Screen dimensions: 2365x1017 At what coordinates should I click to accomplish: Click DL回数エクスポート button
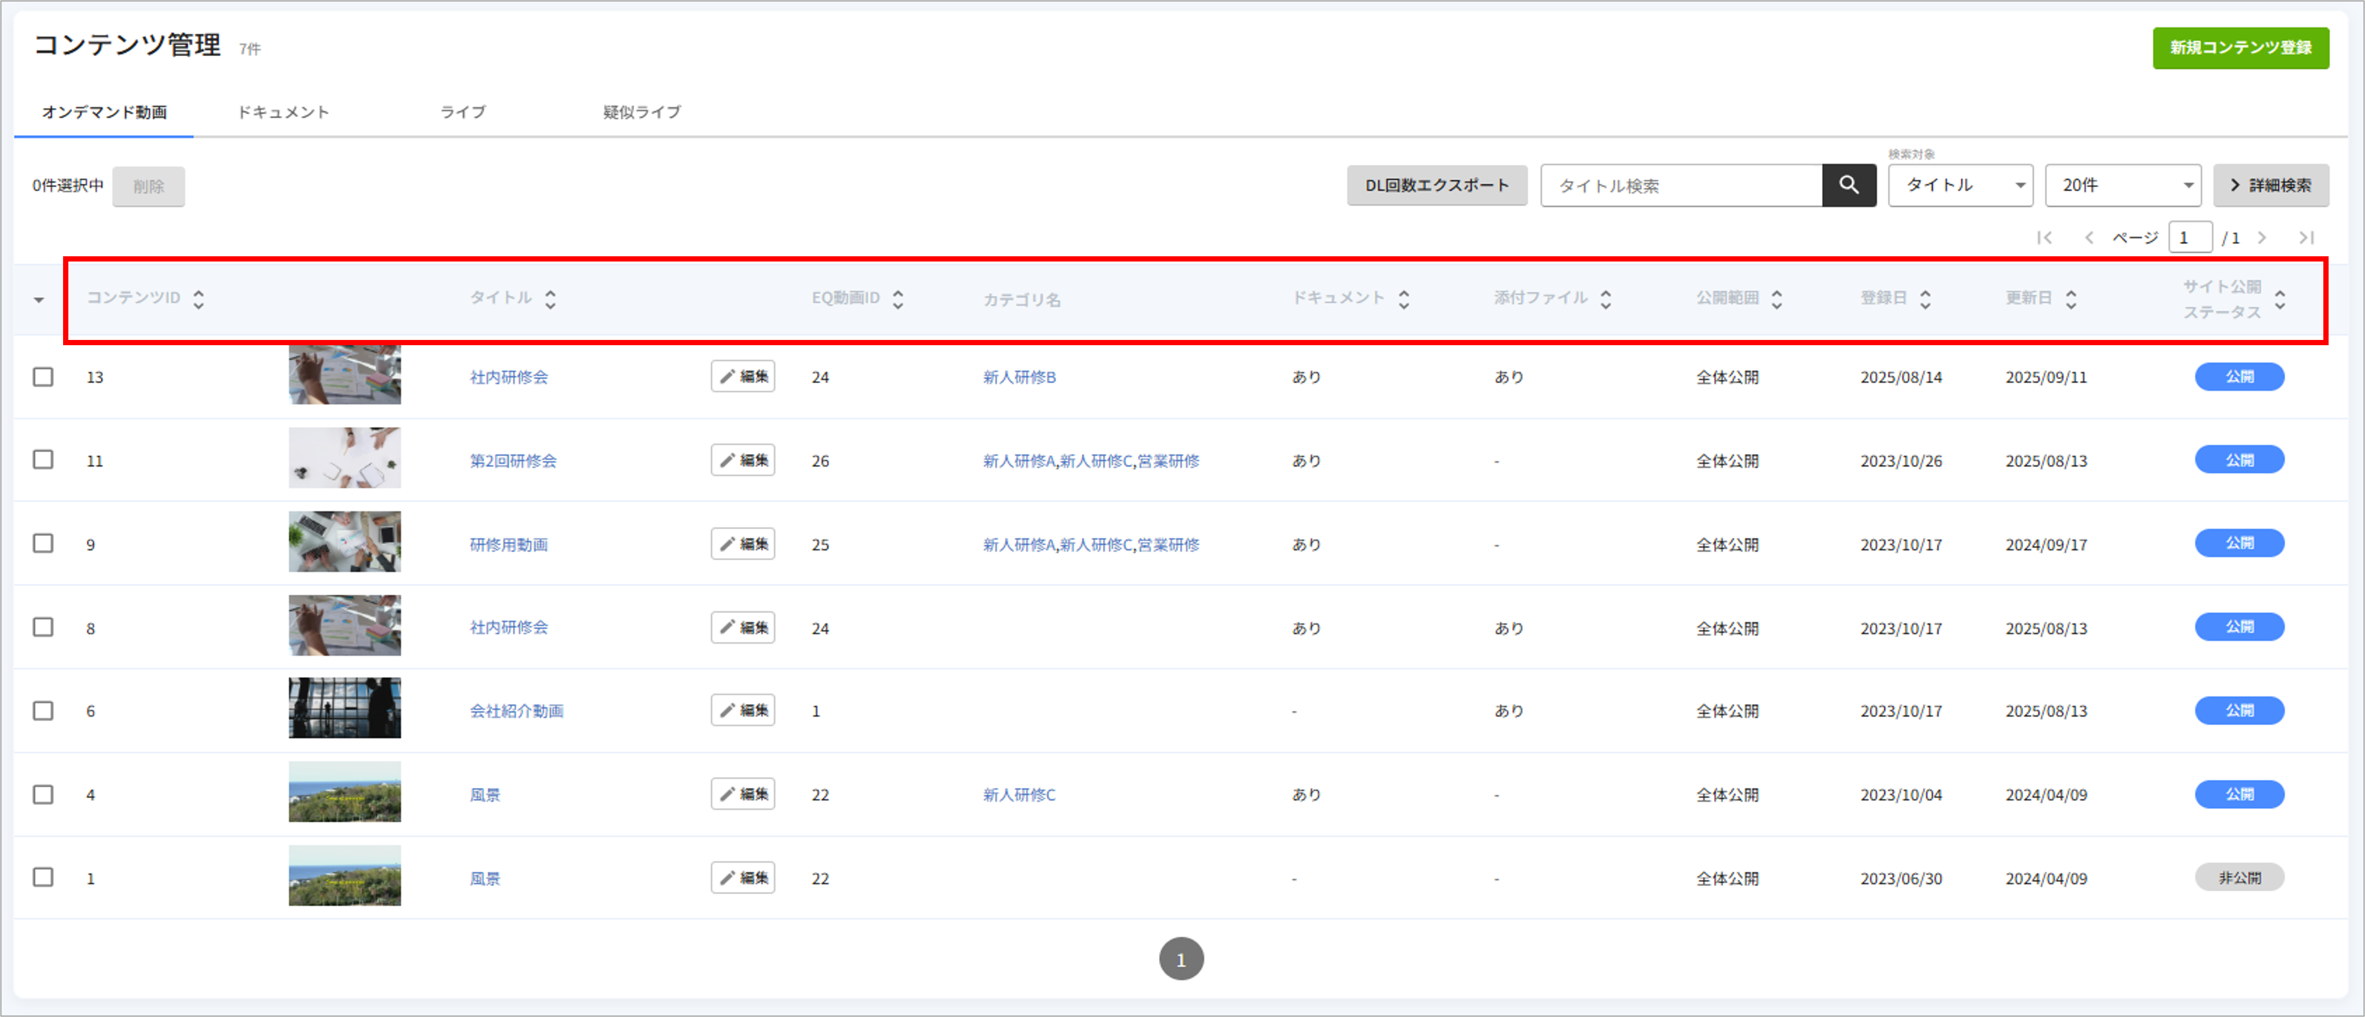coord(1437,186)
